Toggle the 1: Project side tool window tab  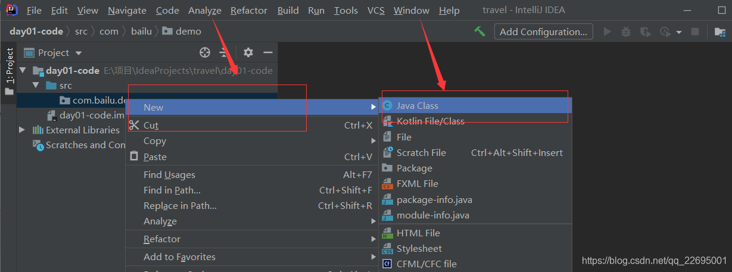(9, 72)
